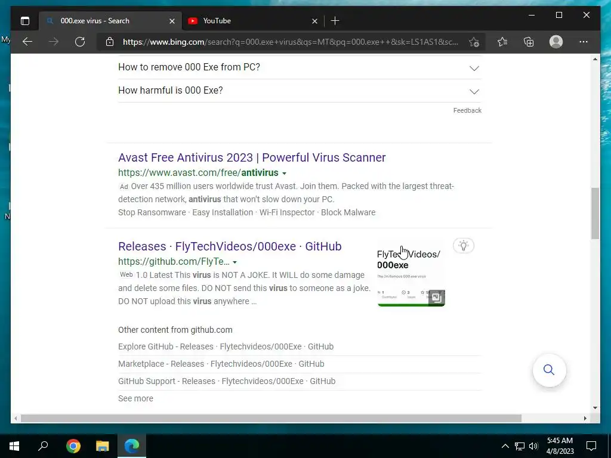The image size is (611, 458).
Task: Launch Google Chrome from taskbar
Action: point(73,445)
